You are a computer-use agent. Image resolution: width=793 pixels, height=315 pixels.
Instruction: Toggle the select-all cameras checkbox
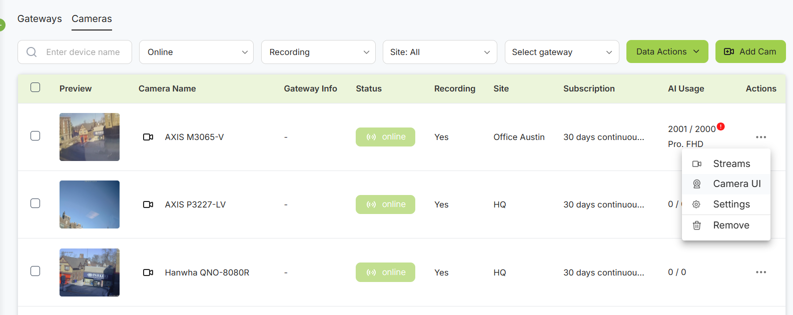35,87
